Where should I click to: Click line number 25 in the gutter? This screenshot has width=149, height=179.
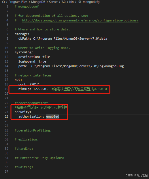[x=7, y=116]
